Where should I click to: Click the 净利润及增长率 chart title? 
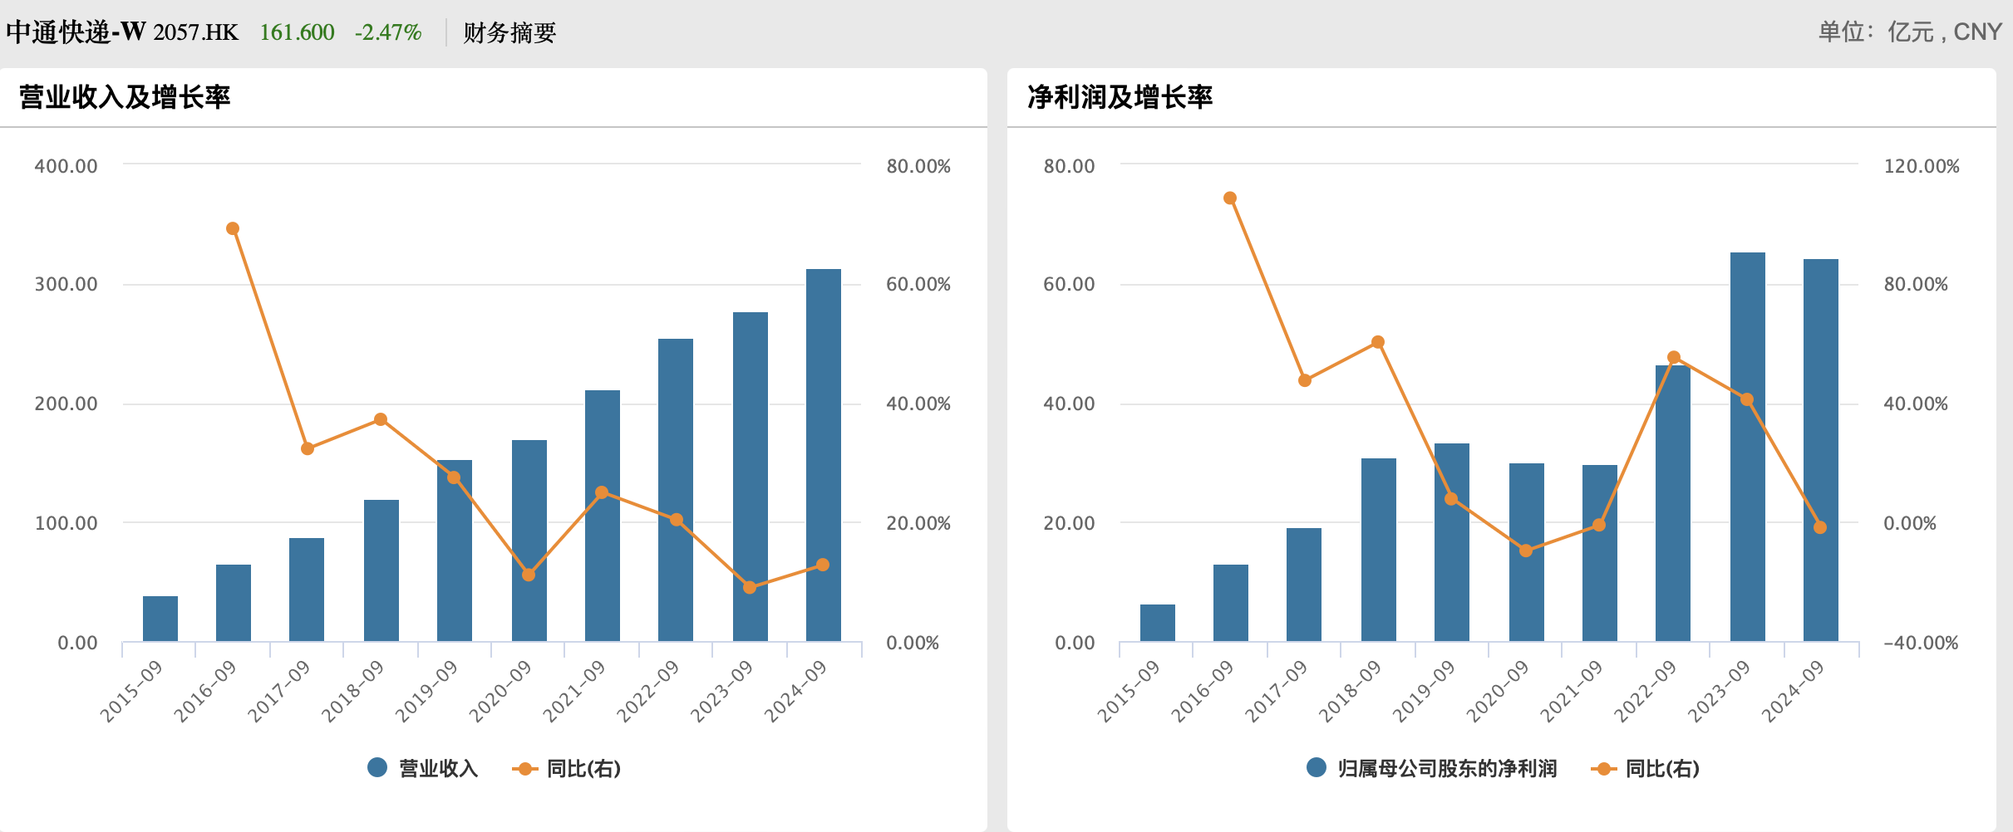[x=1120, y=97]
